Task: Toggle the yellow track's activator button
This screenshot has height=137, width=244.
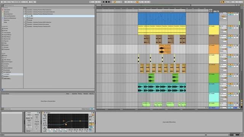Action: coord(230,26)
